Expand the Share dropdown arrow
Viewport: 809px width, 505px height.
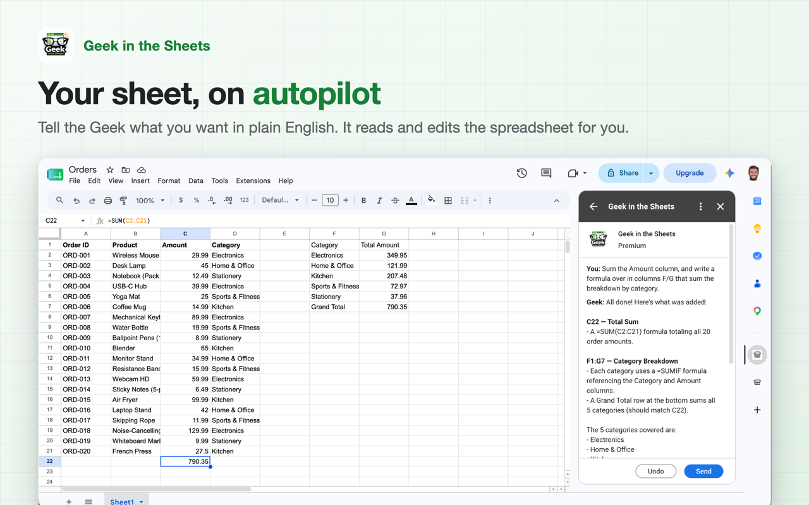click(x=651, y=173)
